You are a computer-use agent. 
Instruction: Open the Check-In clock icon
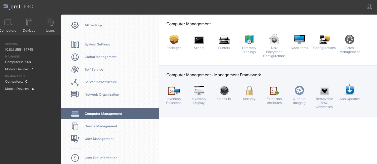coord(224,90)
